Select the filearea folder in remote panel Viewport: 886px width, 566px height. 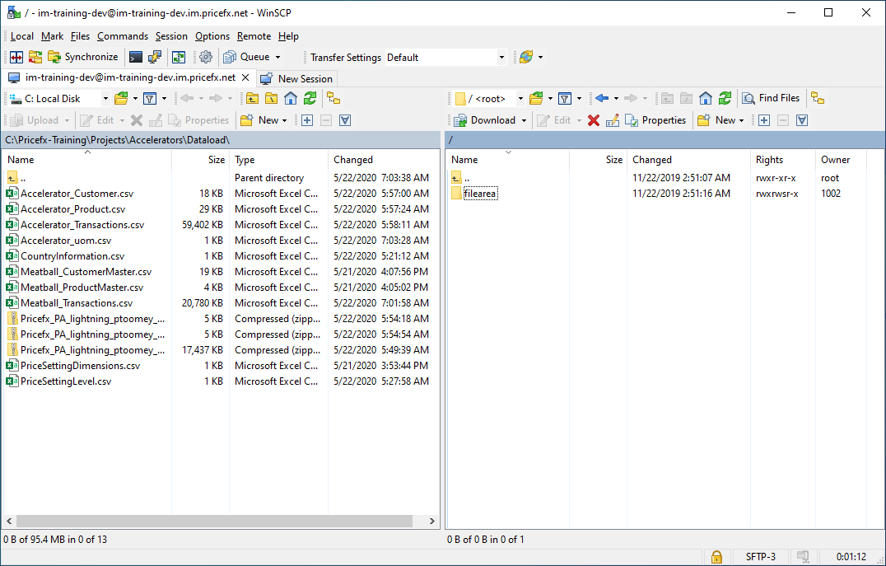[480, 194]
